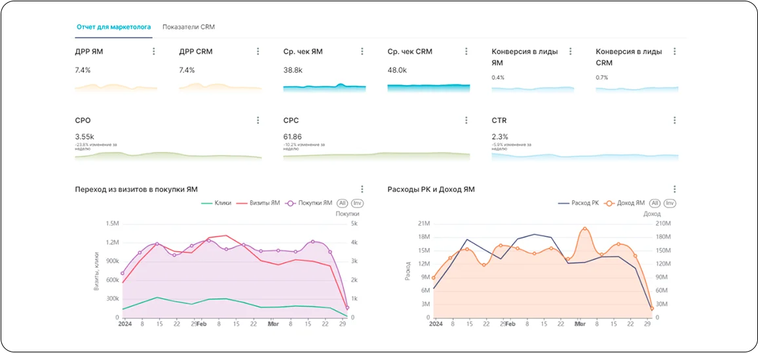Click the Расход РК legend entry
This screenshot has height=353, width=758.
(578, 203)
